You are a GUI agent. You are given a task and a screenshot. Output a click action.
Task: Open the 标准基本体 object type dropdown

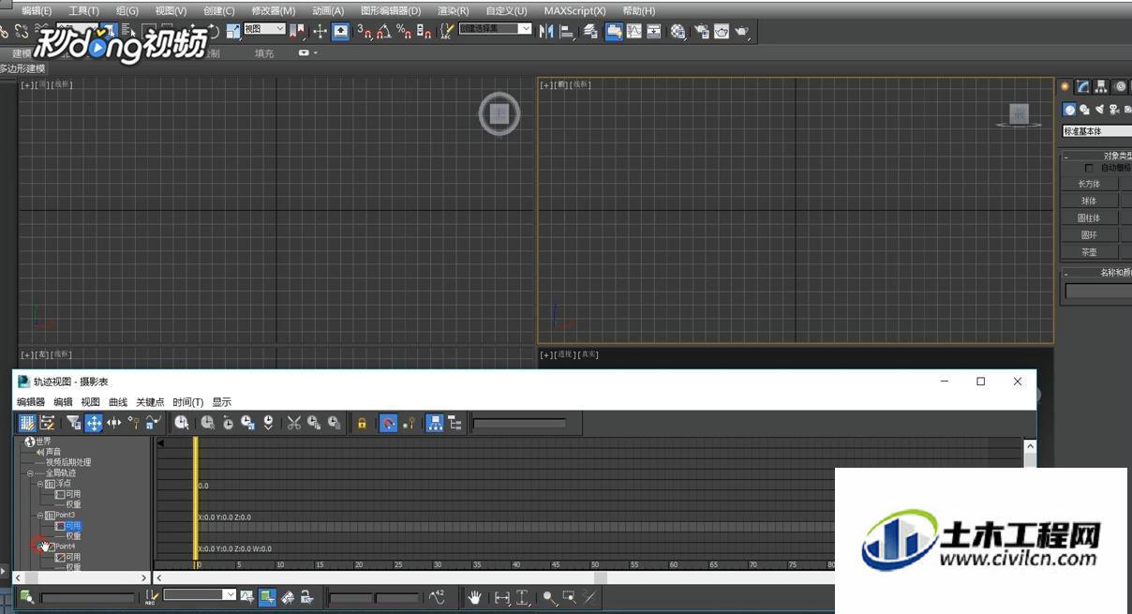point(1097,131)
